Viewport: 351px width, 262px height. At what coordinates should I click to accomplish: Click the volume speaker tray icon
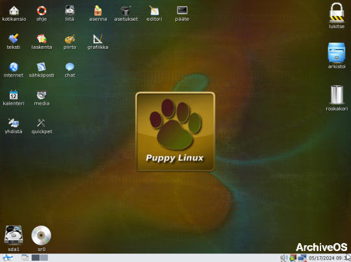pyautogui.click(x=284, y=258)
